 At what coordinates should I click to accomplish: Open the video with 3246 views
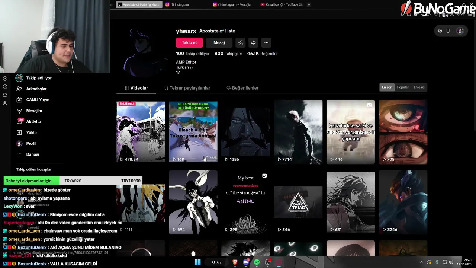click(403, 202)
